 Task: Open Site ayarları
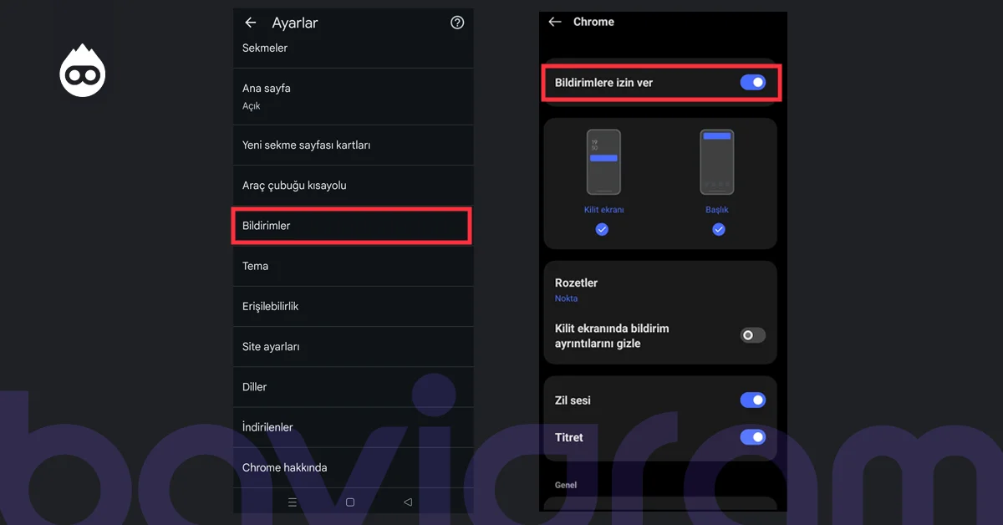pos(351,346)
